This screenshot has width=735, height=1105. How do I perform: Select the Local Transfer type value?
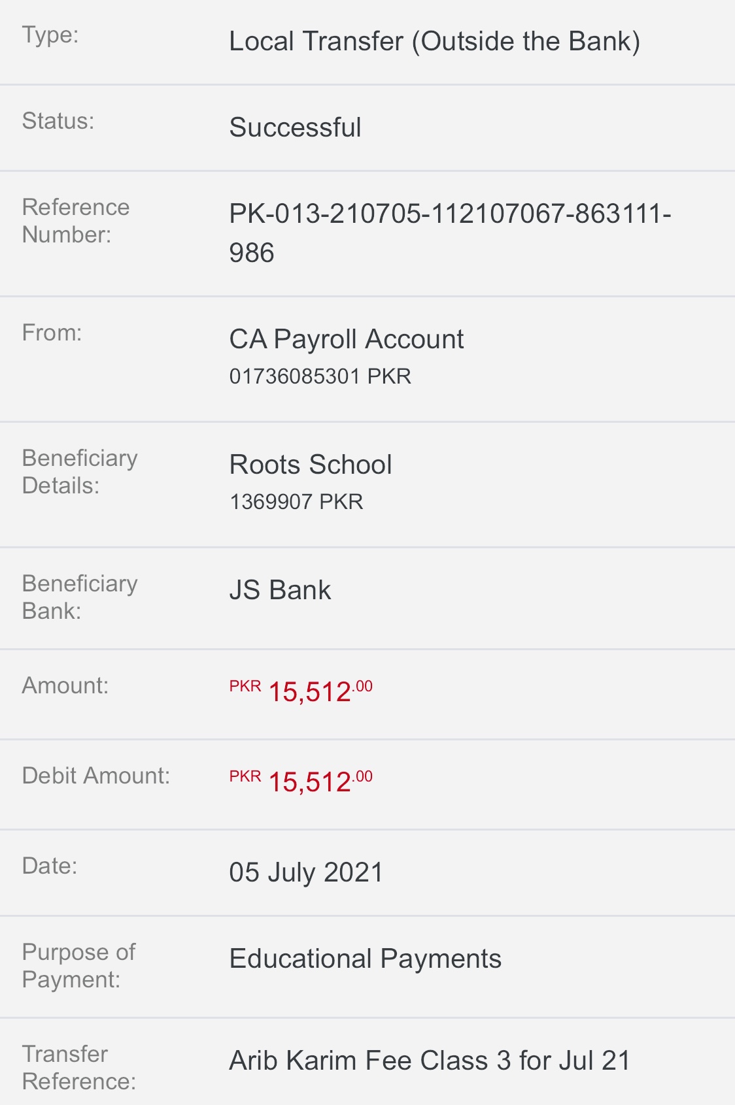(434, 42)
